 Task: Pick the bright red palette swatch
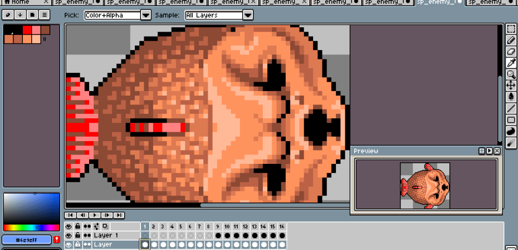tap(26, 29)
